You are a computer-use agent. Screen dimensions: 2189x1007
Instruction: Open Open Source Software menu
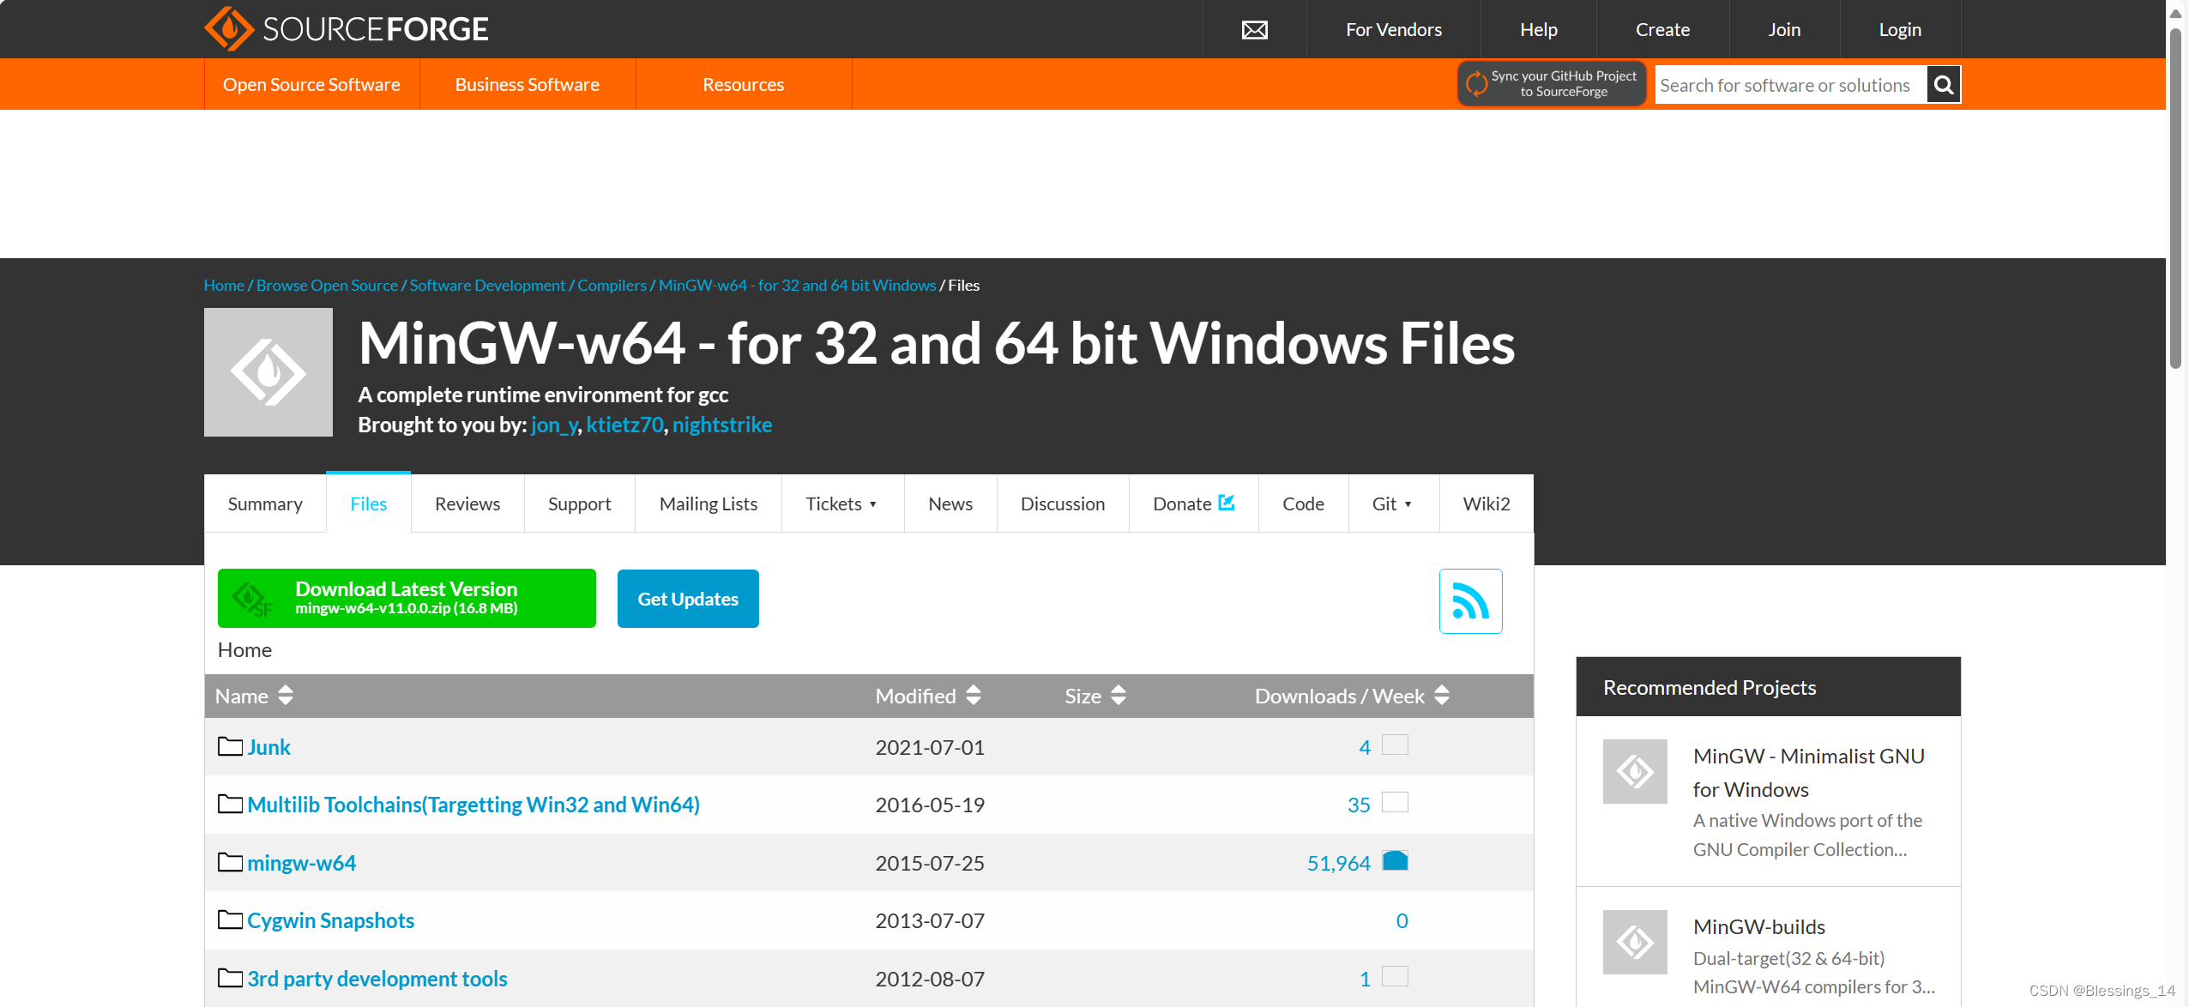(x=311, y=84)
